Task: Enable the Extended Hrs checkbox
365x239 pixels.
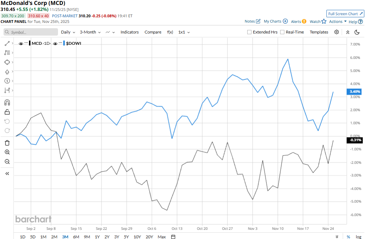Action: click(x=249, y=32)
